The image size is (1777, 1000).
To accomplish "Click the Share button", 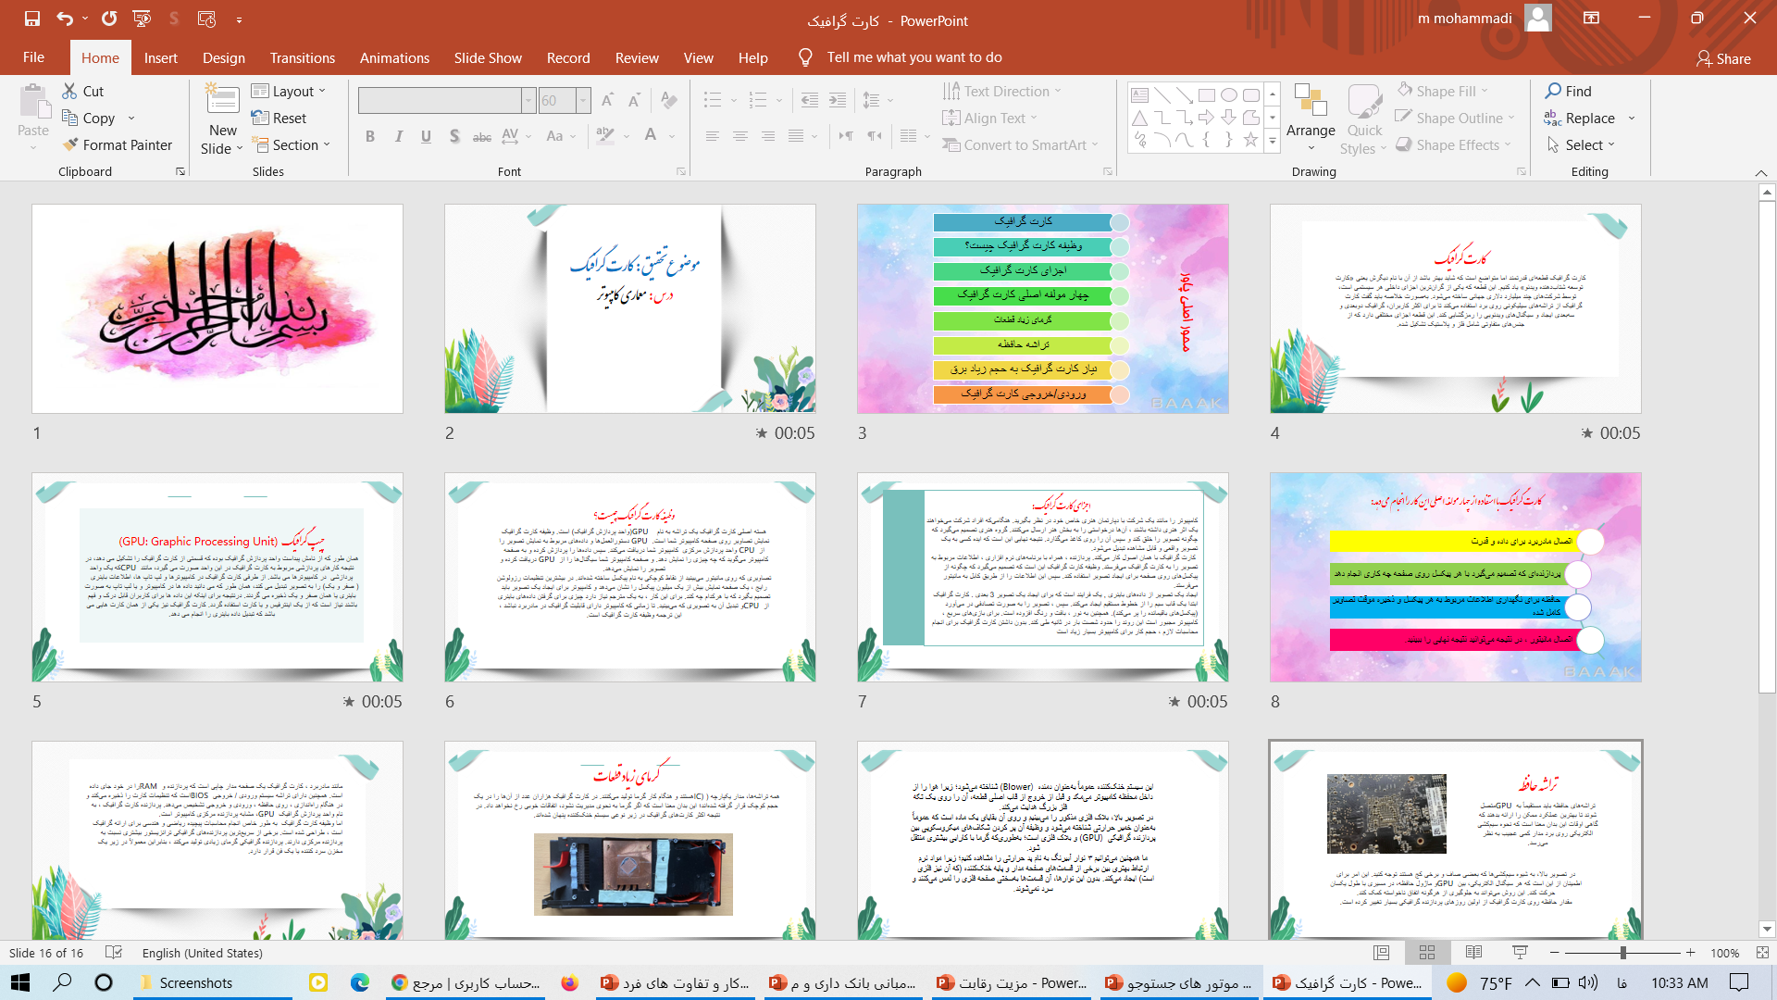I will pos(1722,58).
